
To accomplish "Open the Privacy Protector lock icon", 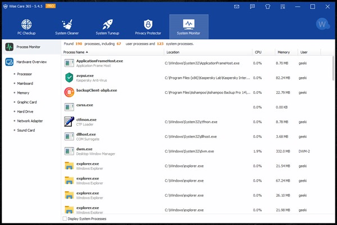I will [148, 28].
